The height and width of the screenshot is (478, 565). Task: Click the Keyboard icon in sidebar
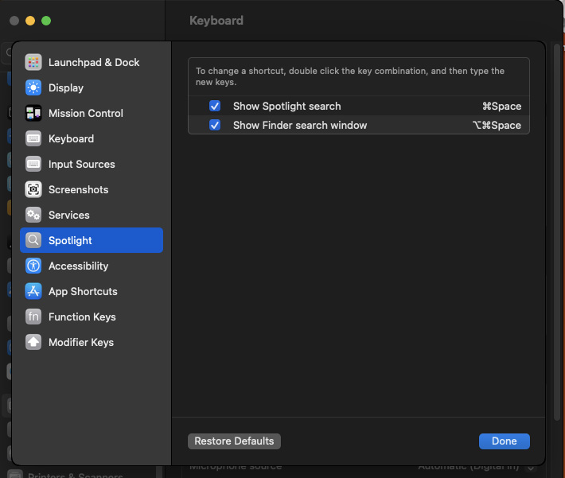coord(33,138)
